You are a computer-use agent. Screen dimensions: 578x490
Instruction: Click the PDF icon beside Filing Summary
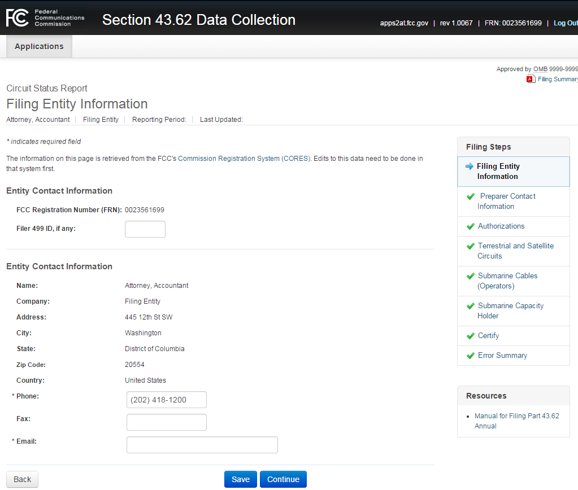click(x=531, y=79)
